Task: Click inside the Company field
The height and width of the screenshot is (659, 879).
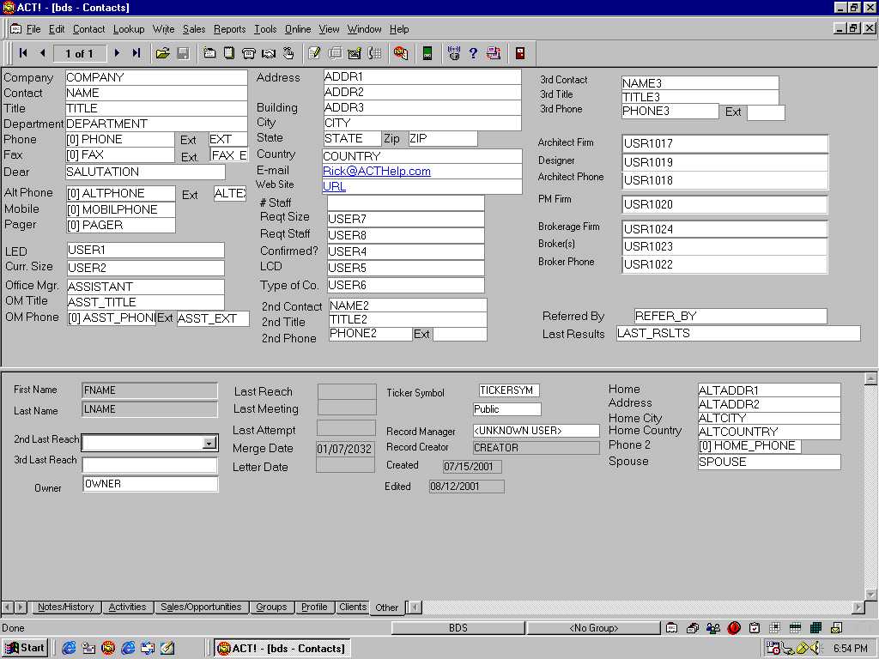Action: click(x=156, y=77)
